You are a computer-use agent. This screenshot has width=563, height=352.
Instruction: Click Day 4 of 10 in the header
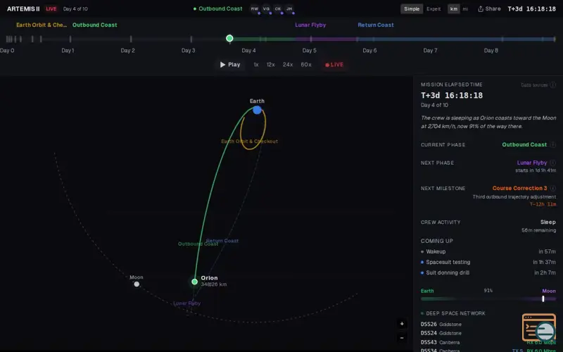[75, 9]
